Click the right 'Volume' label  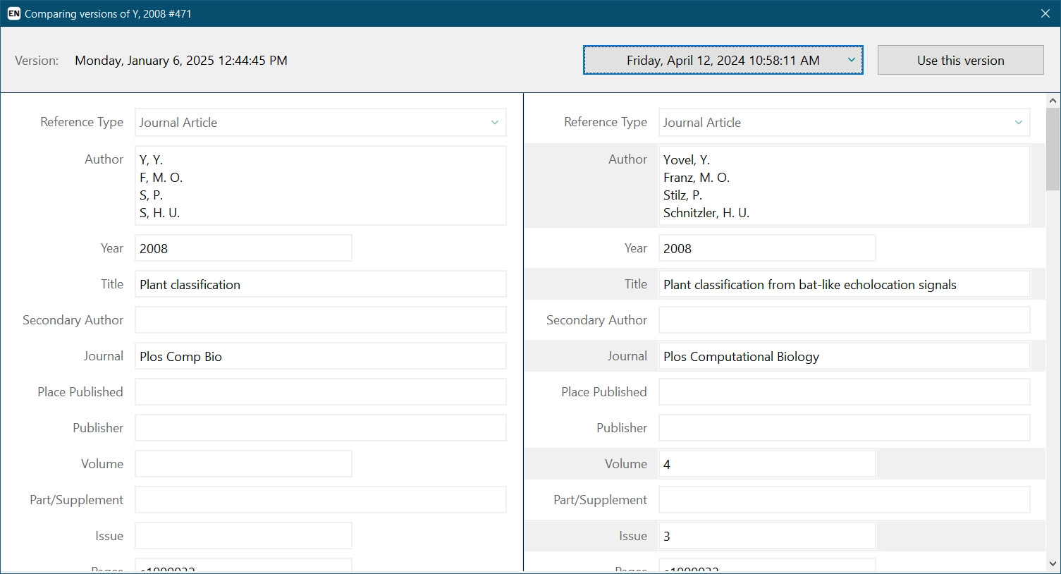point(626,464)
